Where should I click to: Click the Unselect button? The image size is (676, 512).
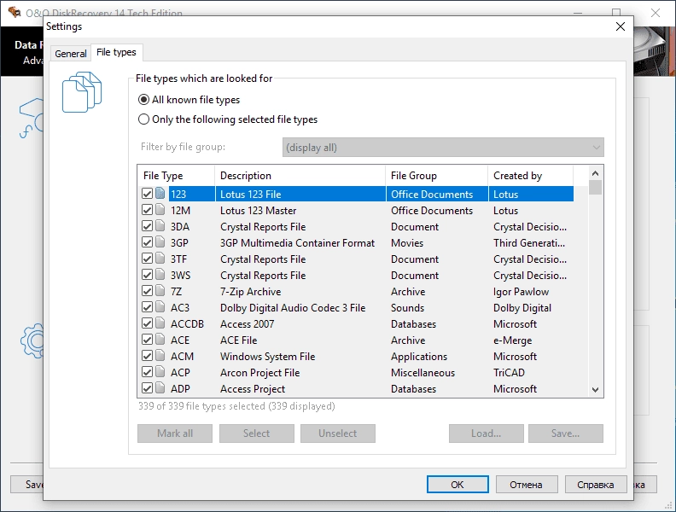click(337, 433)
